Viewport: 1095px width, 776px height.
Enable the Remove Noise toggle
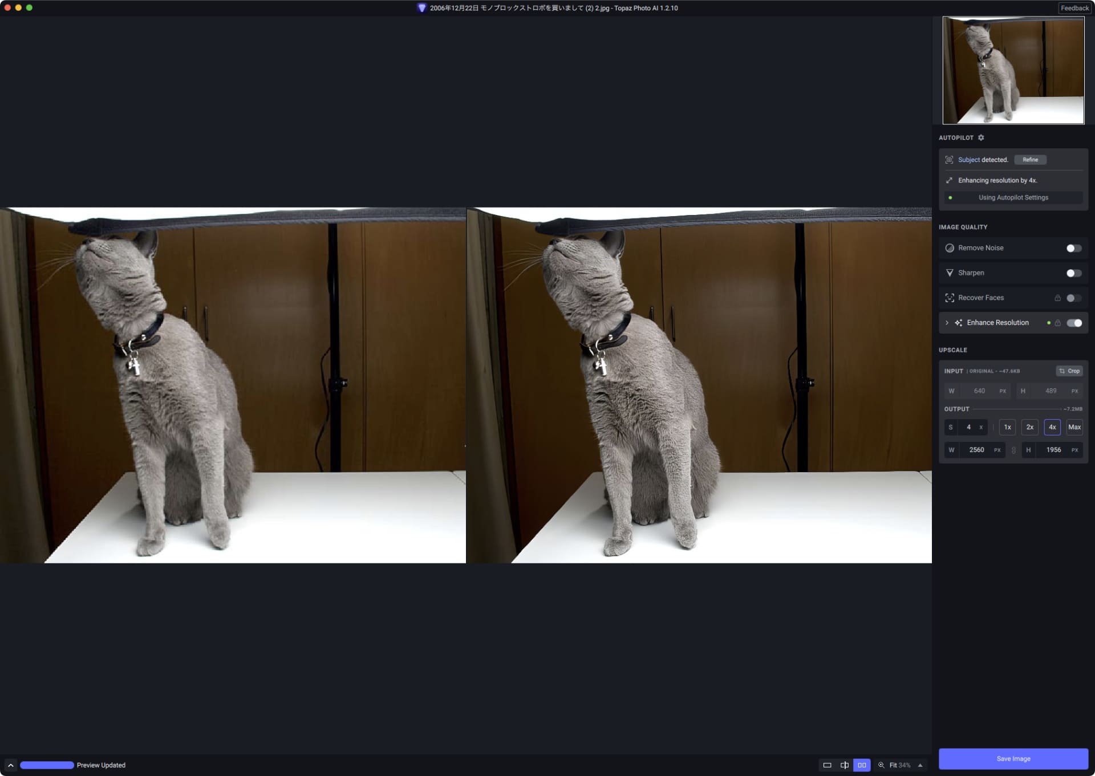[1074, 248]
